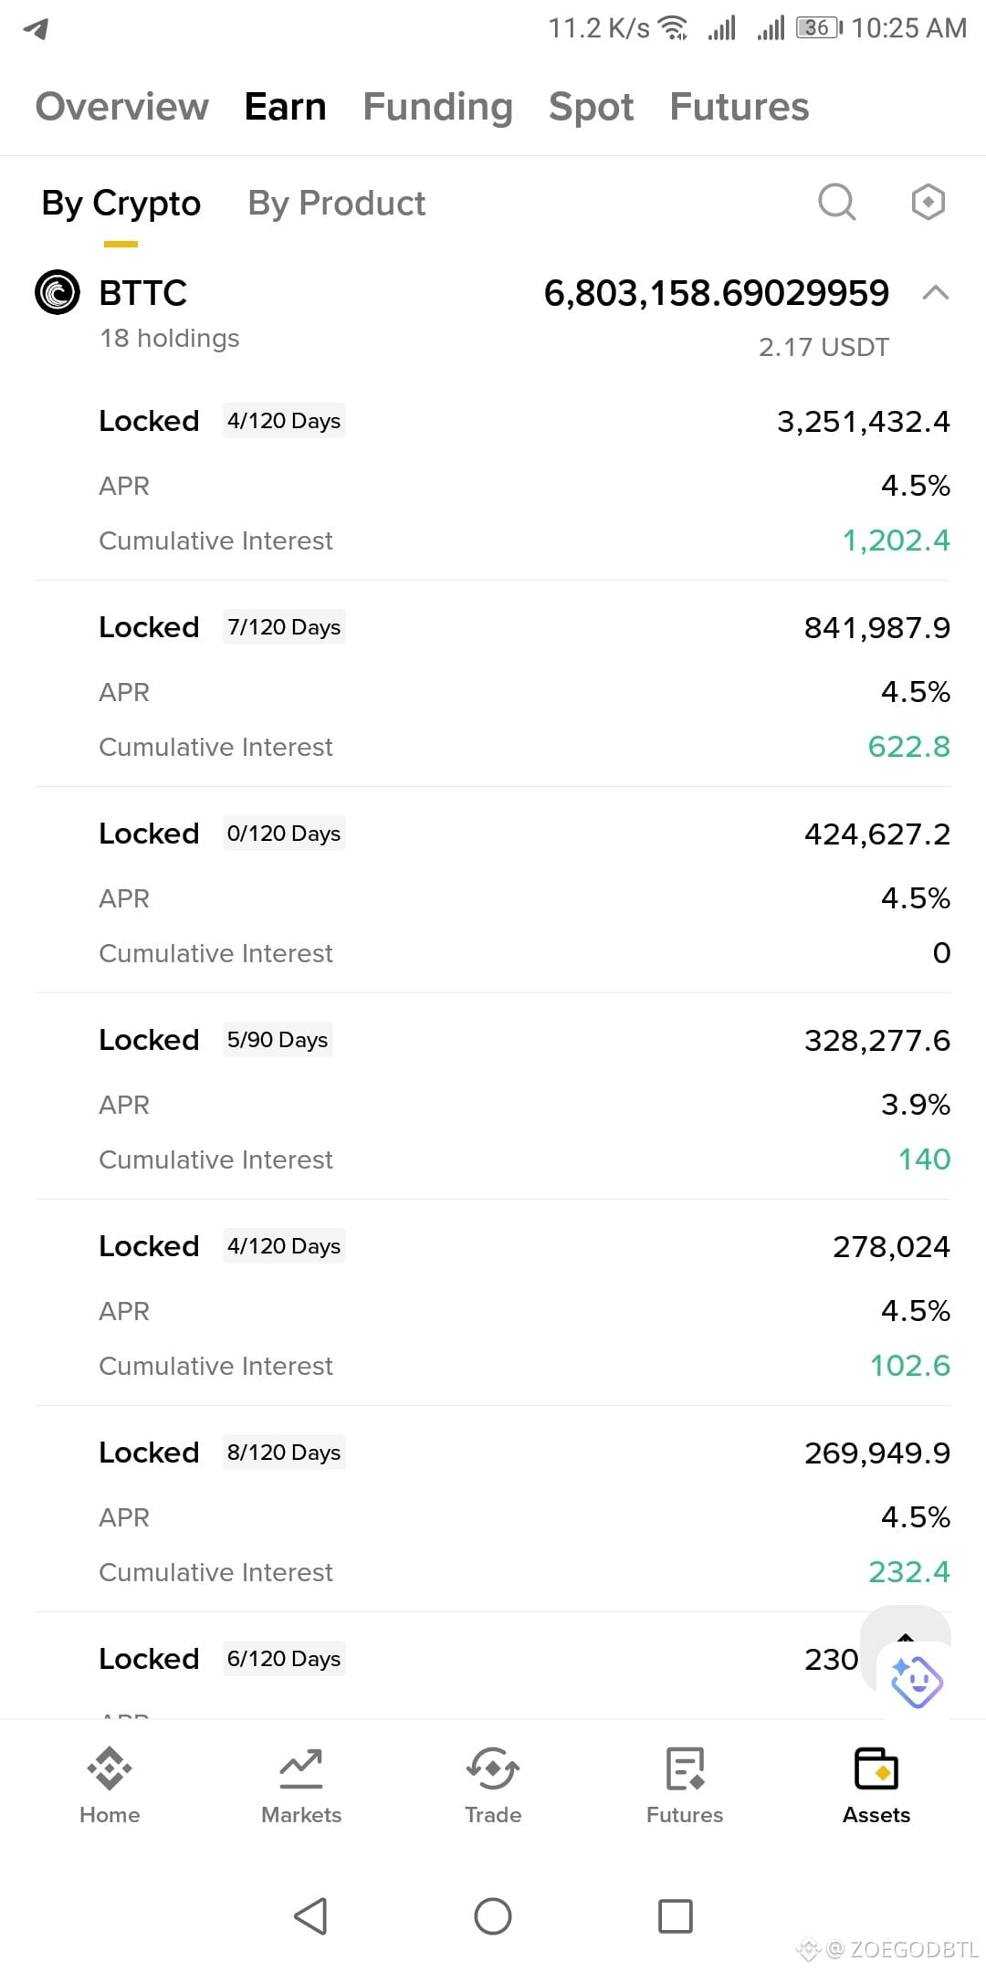
Task: Open Trade from bottom navigation
Action: click(493, 1785)
